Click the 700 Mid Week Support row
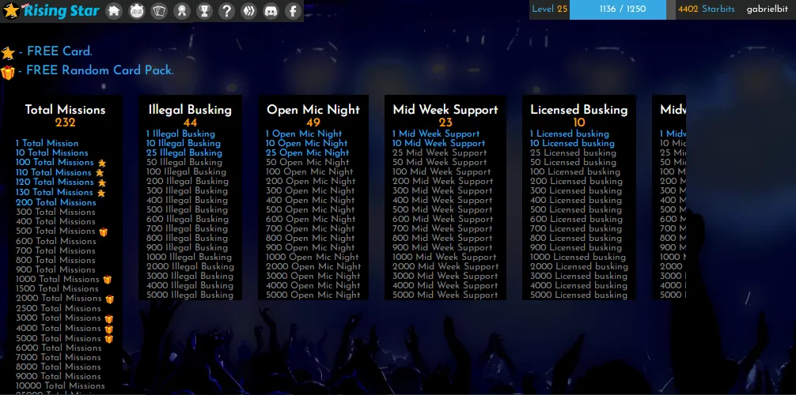Image resolution: width=796 pixels, height=395 pixels. point(442,228)
